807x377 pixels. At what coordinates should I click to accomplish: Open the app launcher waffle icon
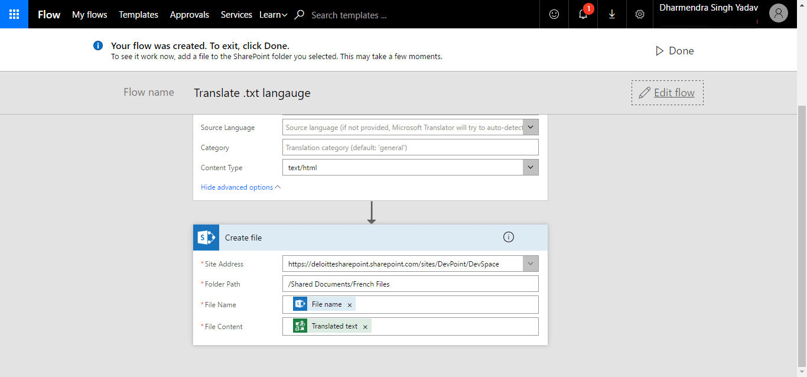(14, 14)
